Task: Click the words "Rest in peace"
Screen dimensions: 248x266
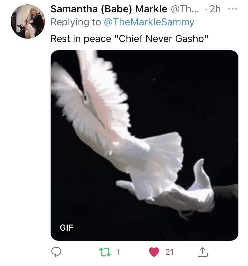Action: 81,38
